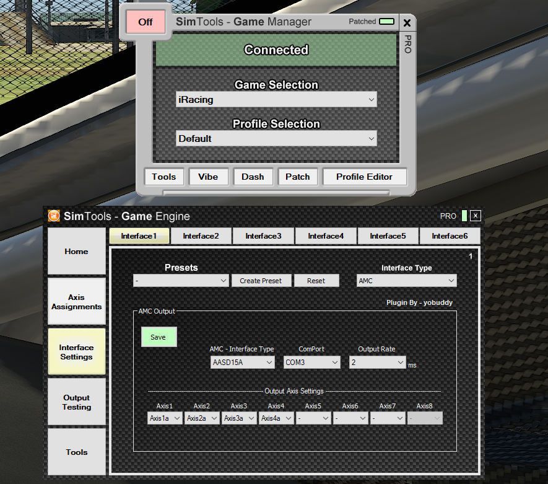The width and height of the screenshot is (548, 484).
Task: Open Interface Settings section
Action: (x=77, y=352)
